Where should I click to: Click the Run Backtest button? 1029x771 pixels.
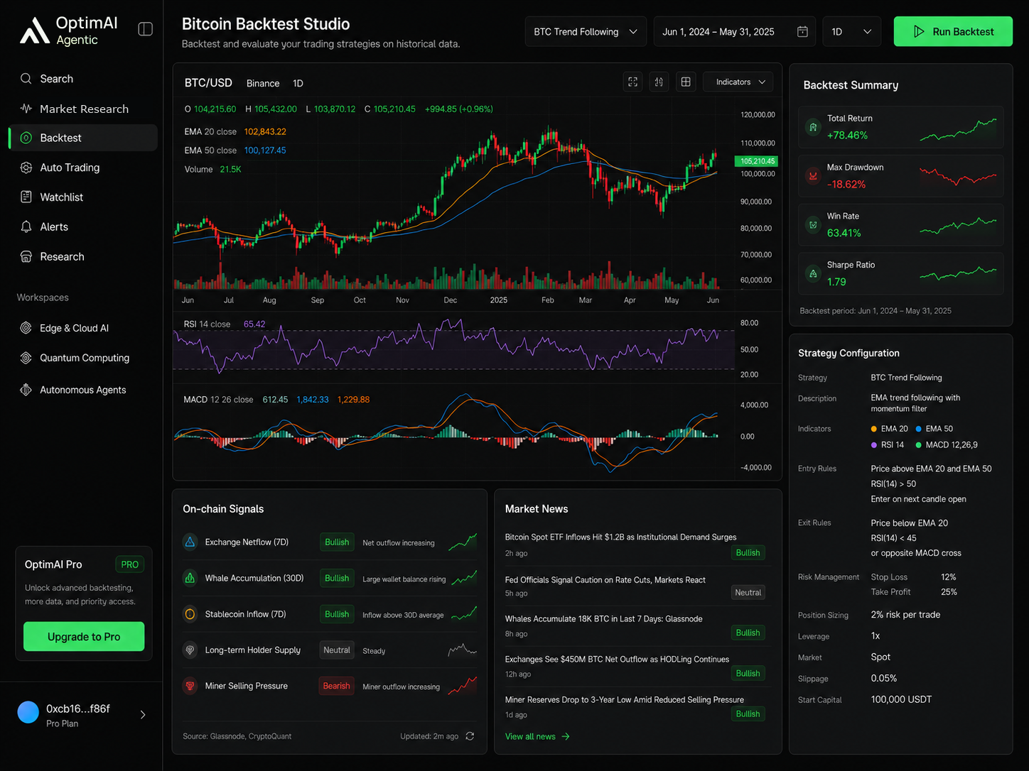tap(953, 32)
